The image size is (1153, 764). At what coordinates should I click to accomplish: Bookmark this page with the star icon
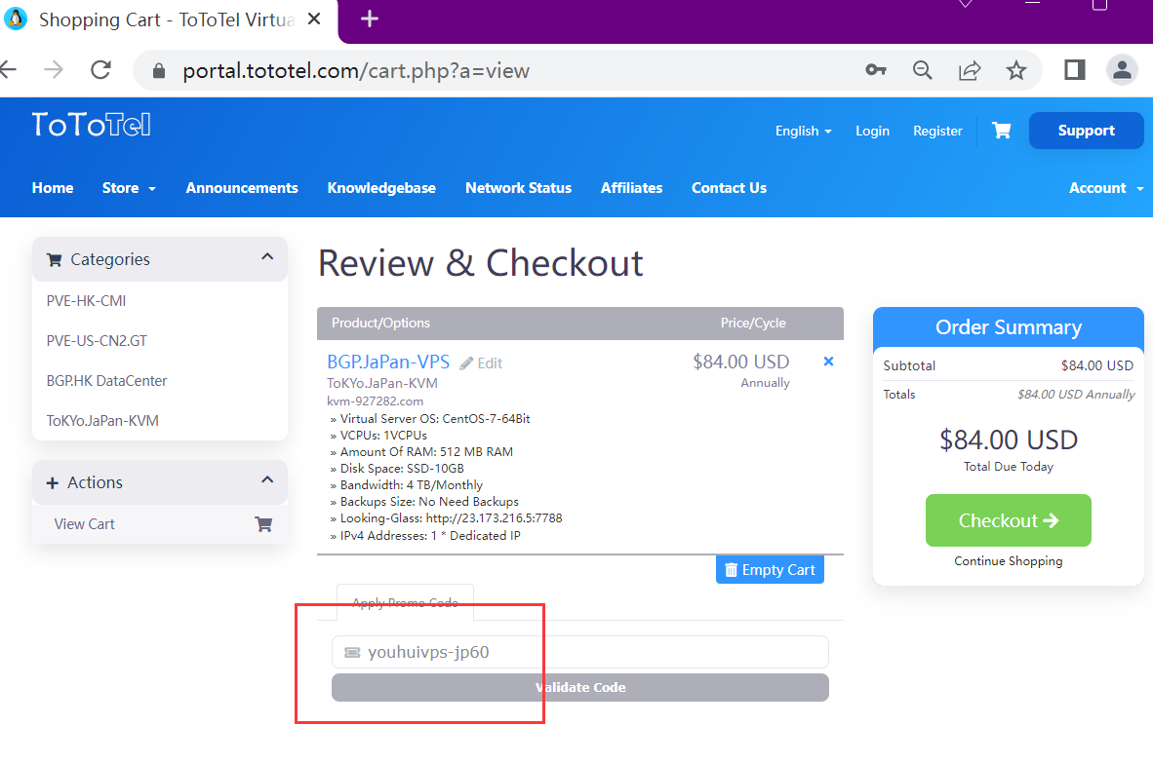1016,70
